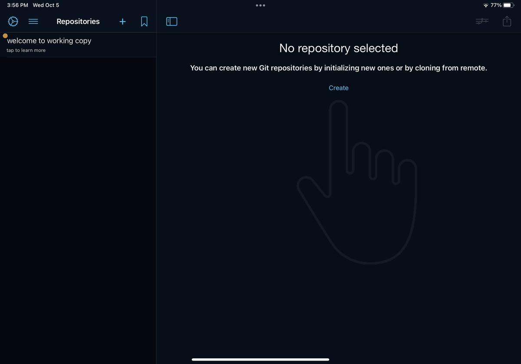
Task: Open the bookmarks icon beside the plus
Action: point(144,21)
